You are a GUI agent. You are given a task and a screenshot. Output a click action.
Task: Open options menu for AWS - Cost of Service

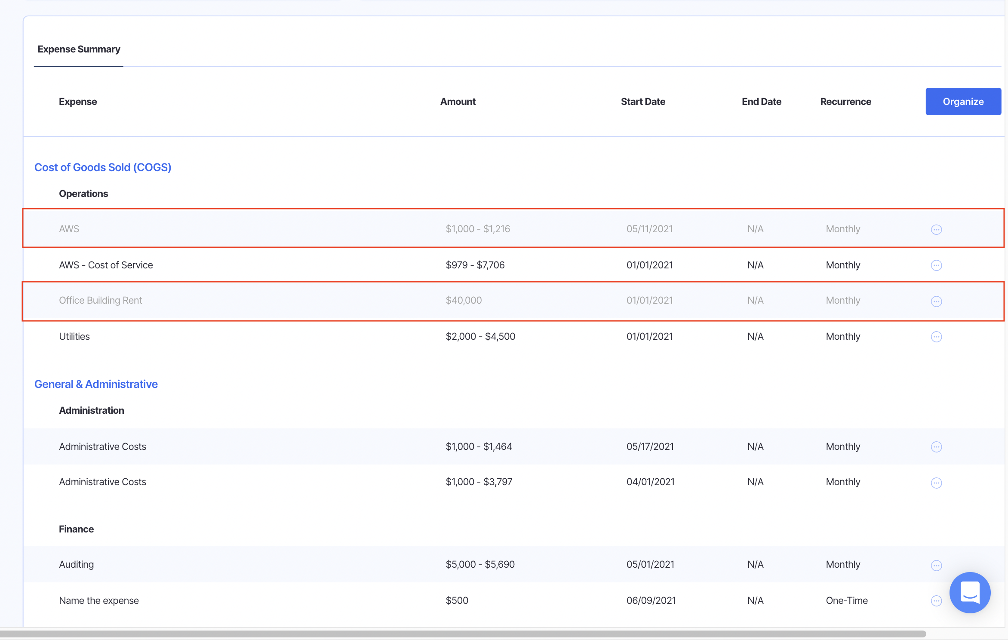click(936, 265)
